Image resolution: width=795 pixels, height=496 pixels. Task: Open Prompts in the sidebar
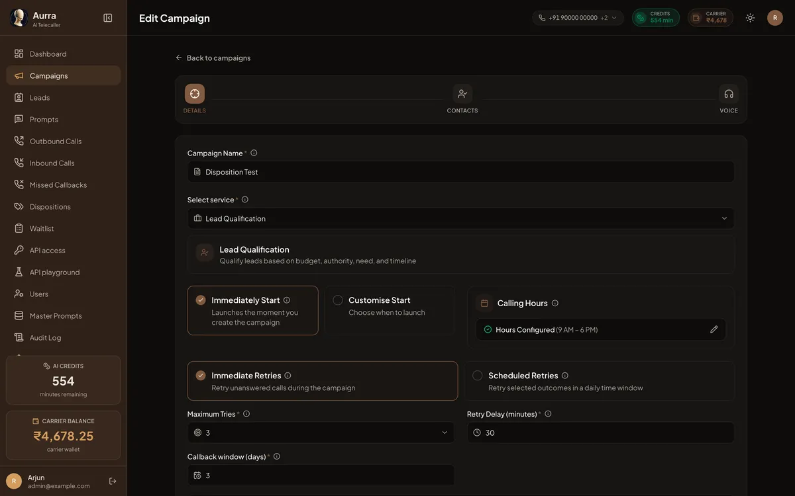(x=64, y=119)
